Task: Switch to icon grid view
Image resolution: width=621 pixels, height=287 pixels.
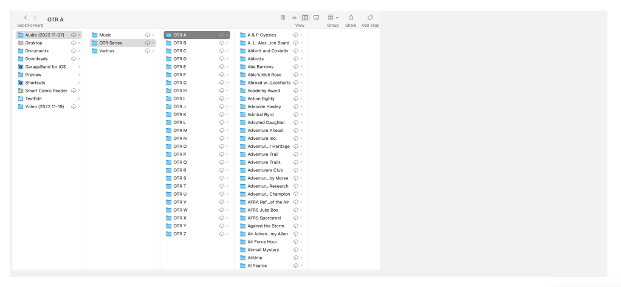Action: [x=284, y=19]
